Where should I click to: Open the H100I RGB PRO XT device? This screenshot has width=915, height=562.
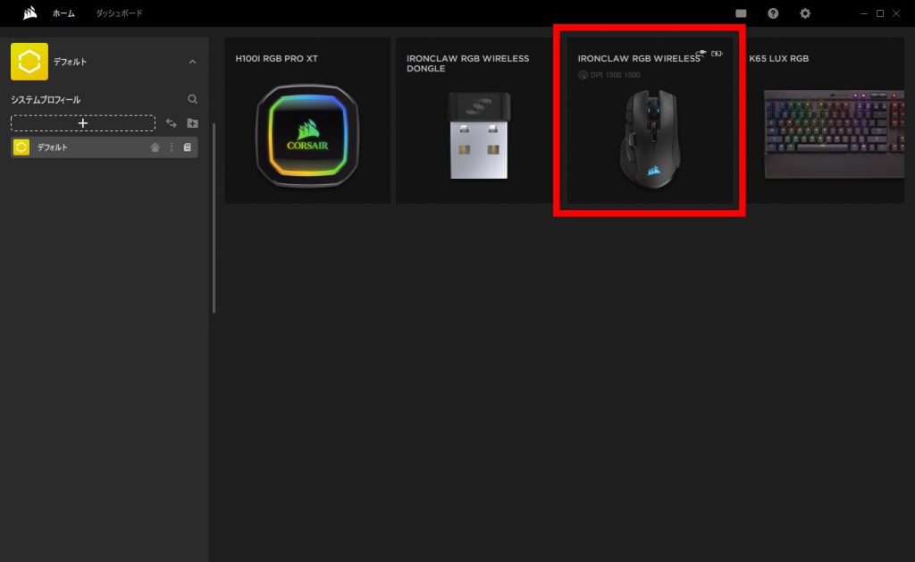pyautogui.click(x=307, y=121)
